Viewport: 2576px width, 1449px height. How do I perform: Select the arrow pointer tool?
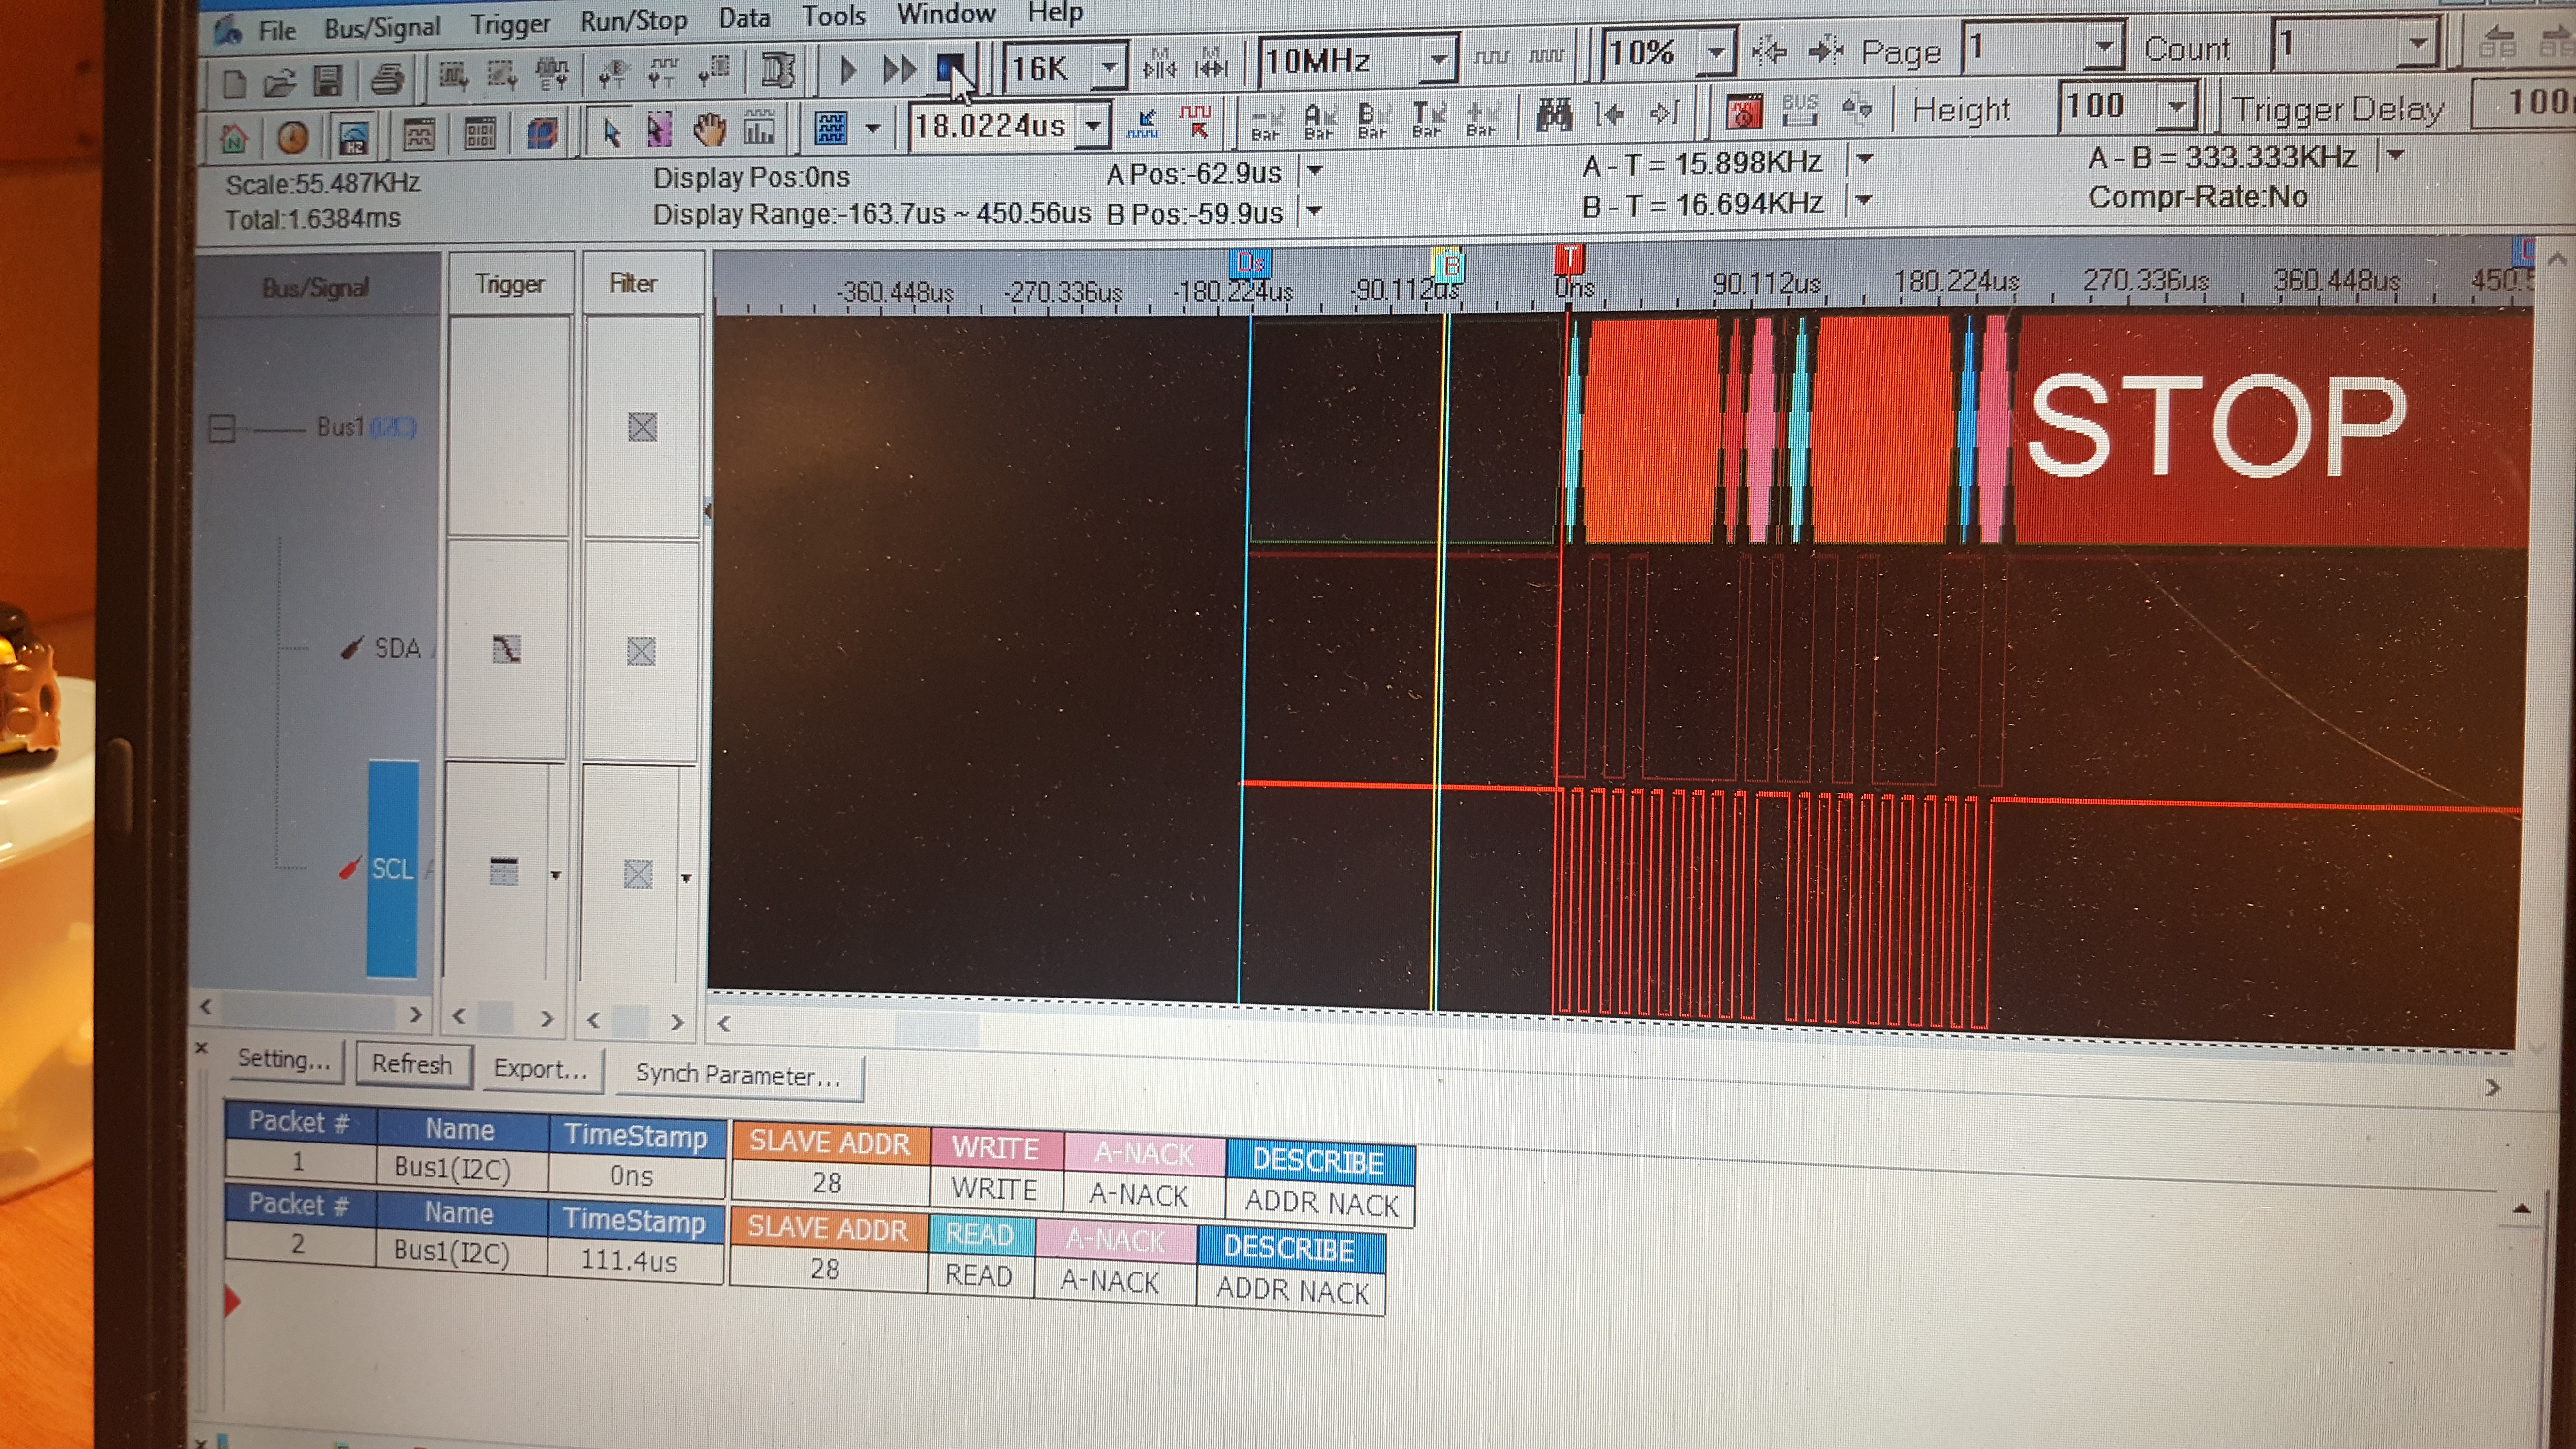click(611, 132)
